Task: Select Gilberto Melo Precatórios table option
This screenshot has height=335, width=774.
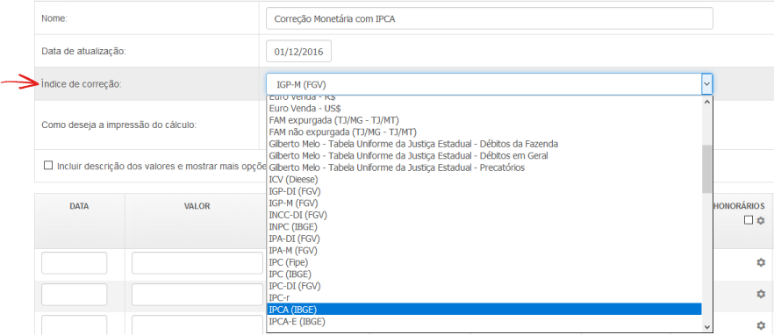Action: [484, 167]
